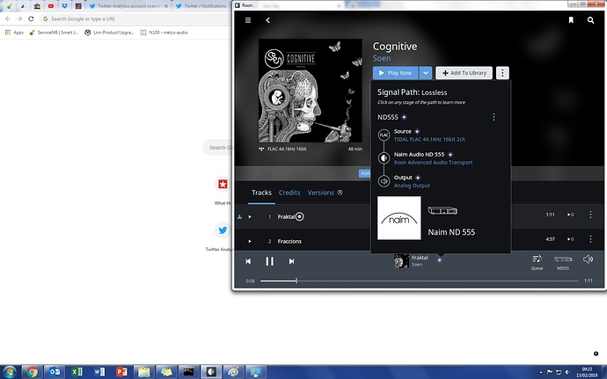
Task: Open Outlook from the taskbar
Action: [55, 372]
